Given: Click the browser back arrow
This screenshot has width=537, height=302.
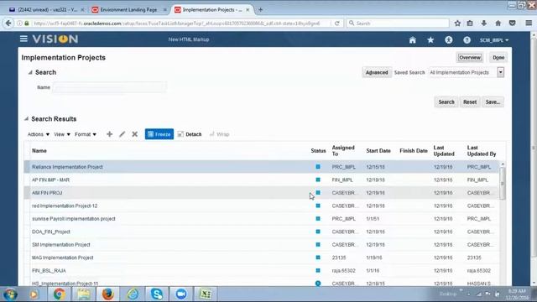Looking at the screenshot, I should click(8, 23).
